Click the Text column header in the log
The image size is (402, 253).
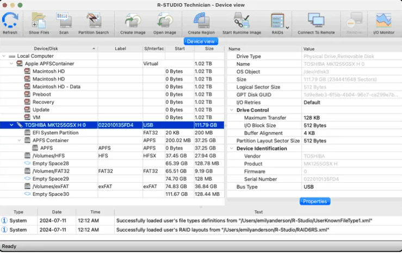258,212
